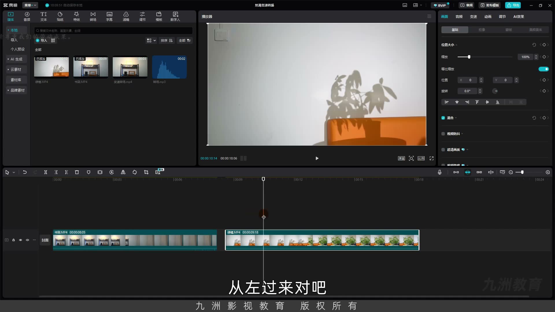Open the 字幕 (Captions) panel icon
Image resolution: width=555 pixels, height=312 pixels.
[x=109, y=16]
